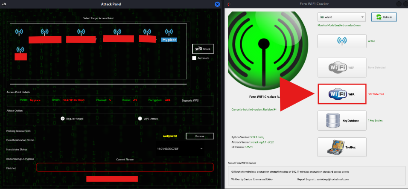This screenshot has width=408, height=189.
Task: Click Monitor Mode Enabled on wlan0mon text
Action: [x=339, y=25]
